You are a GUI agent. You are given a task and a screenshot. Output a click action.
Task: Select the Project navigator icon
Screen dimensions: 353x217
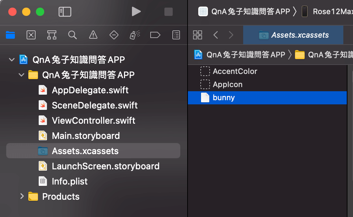click(x=10, y=35)
